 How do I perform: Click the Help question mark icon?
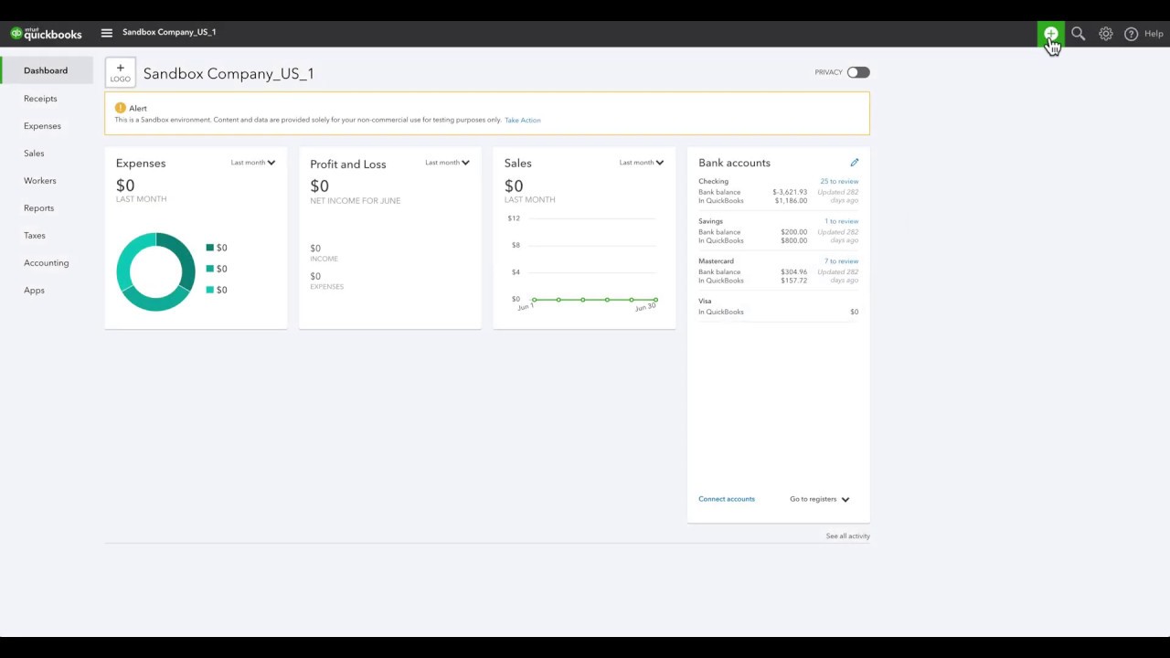click(x=1132, y=34)
